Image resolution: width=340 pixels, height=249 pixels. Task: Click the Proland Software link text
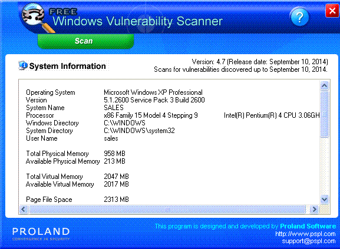pyautogui.click(x=308, y=226)
